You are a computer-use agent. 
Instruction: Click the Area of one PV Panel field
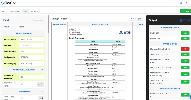28,84
